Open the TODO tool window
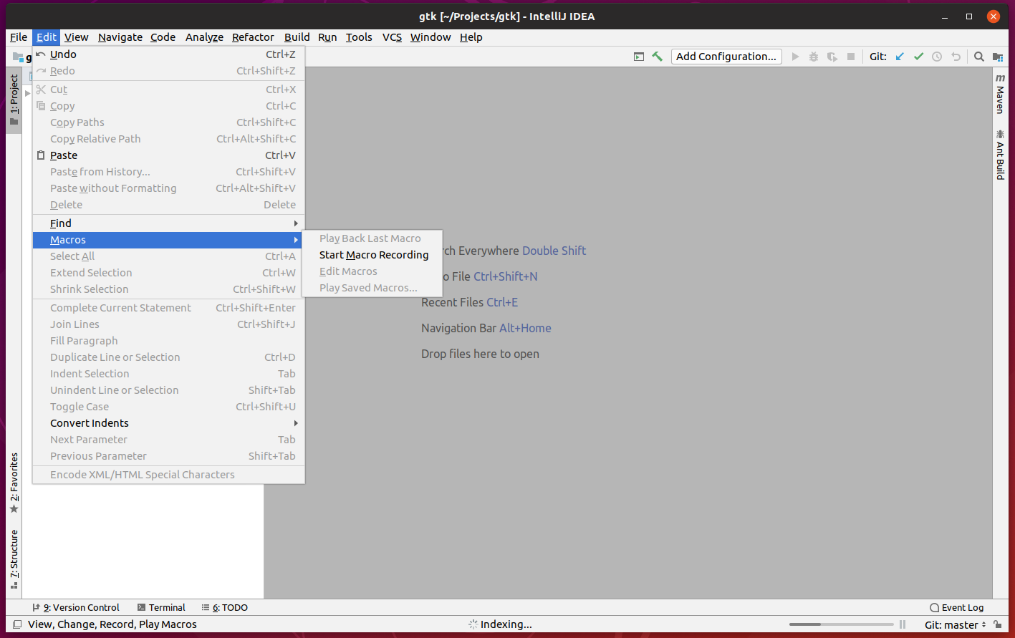This screenshot has width=1015, height=638. tap(225, 607)
